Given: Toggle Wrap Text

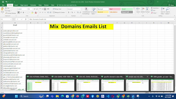Looking at the screenshot, I should [57, 9].
